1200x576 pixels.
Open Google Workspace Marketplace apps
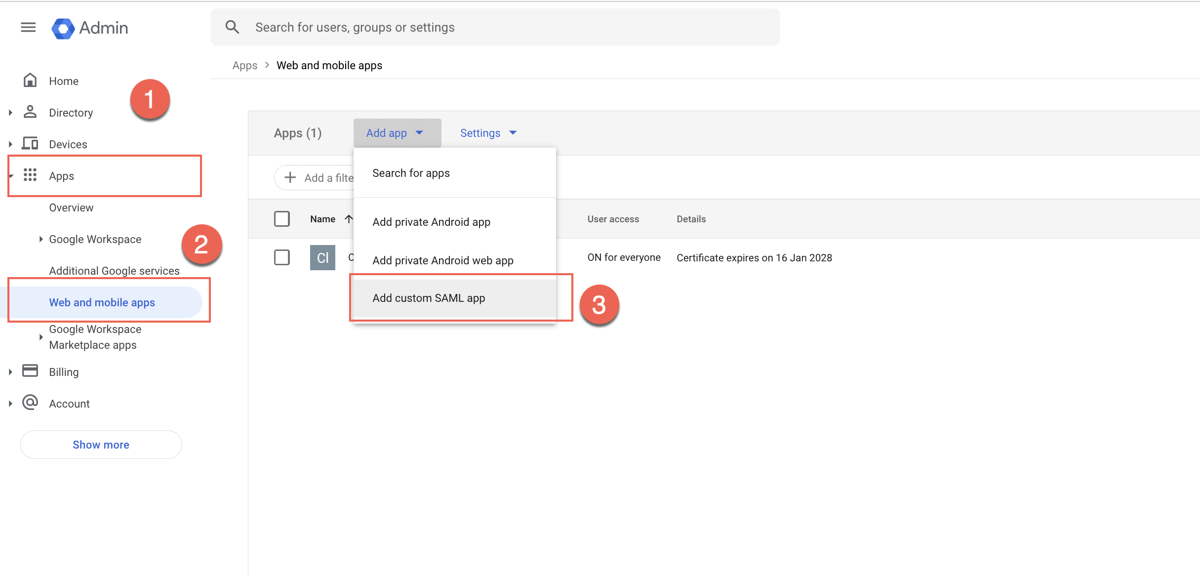pyautogui.click(x=95, y=337)
